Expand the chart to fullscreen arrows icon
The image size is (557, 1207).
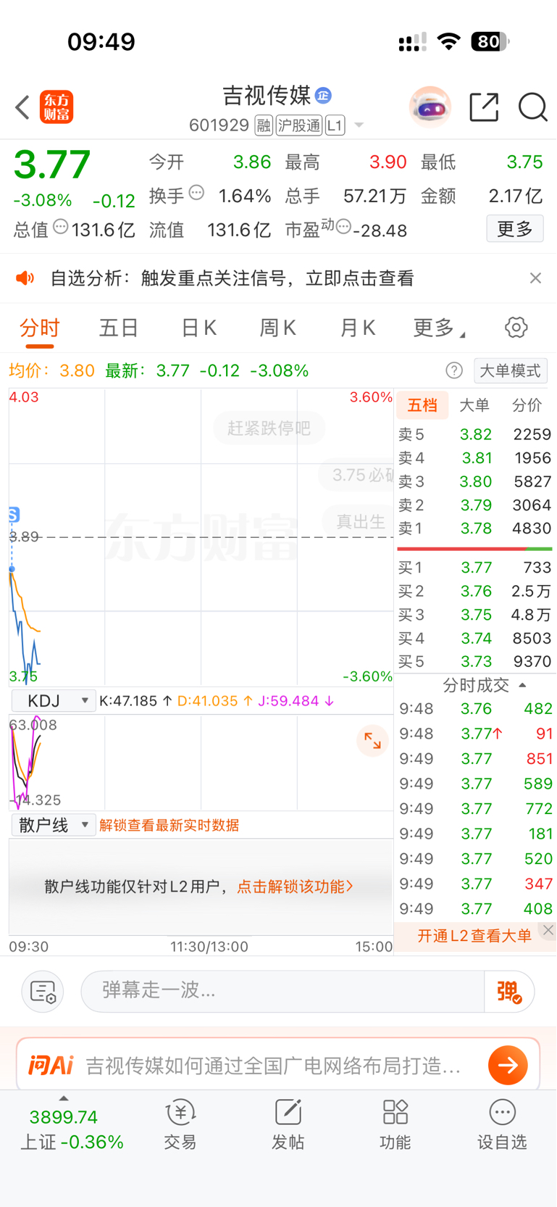click(373, 741)
